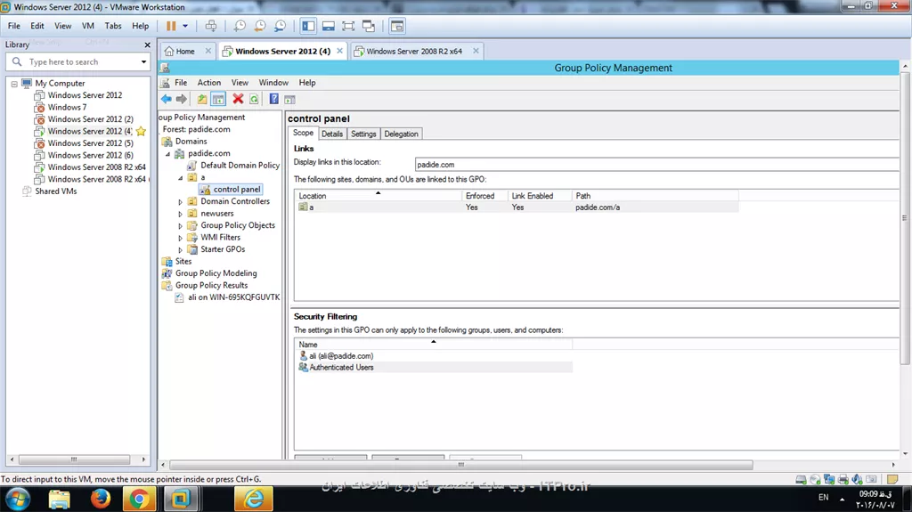Screen dimensions: 912x512
Task: Toggle the thumbnail bar view icon
Action: pos(329,26)
